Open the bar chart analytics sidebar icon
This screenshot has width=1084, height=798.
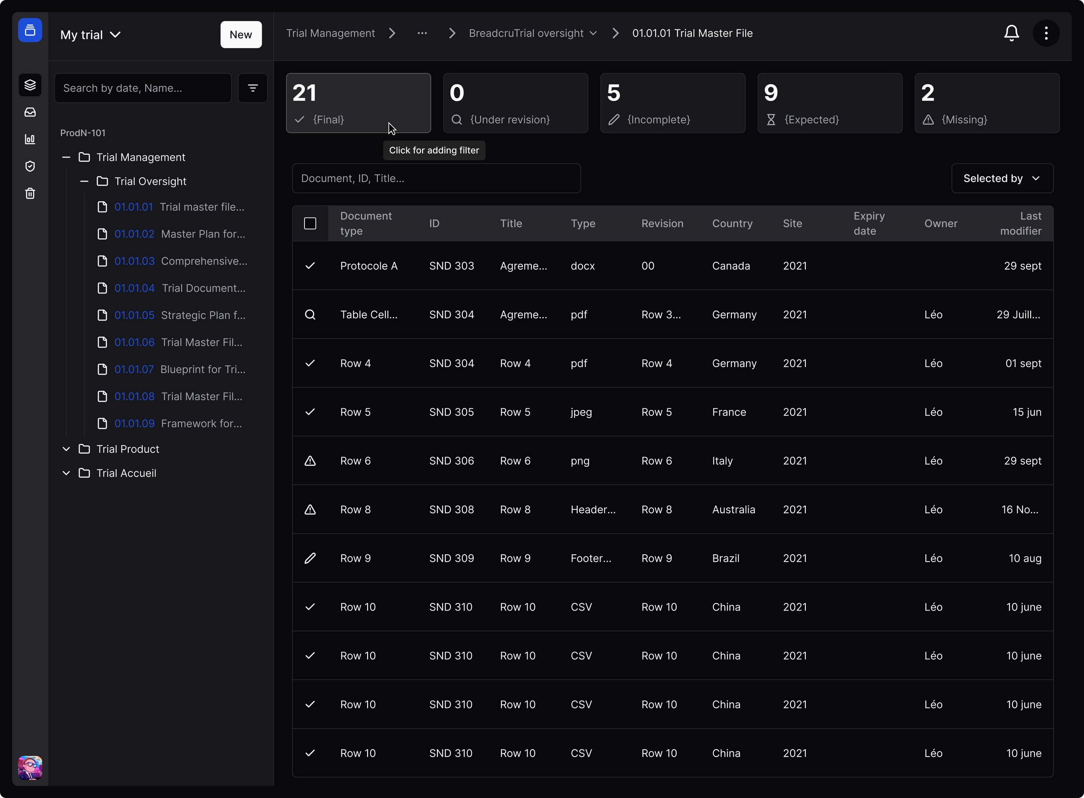point(30,139)
